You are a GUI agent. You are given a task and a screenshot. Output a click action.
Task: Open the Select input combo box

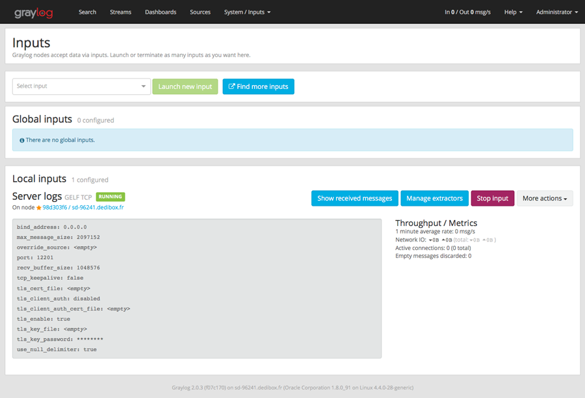pyautogui.click(x=81, y=86)
